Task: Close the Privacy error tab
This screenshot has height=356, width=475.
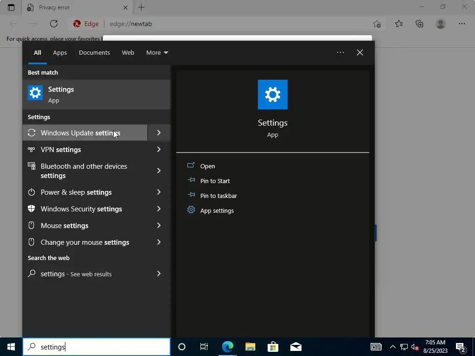Action: 125,7
